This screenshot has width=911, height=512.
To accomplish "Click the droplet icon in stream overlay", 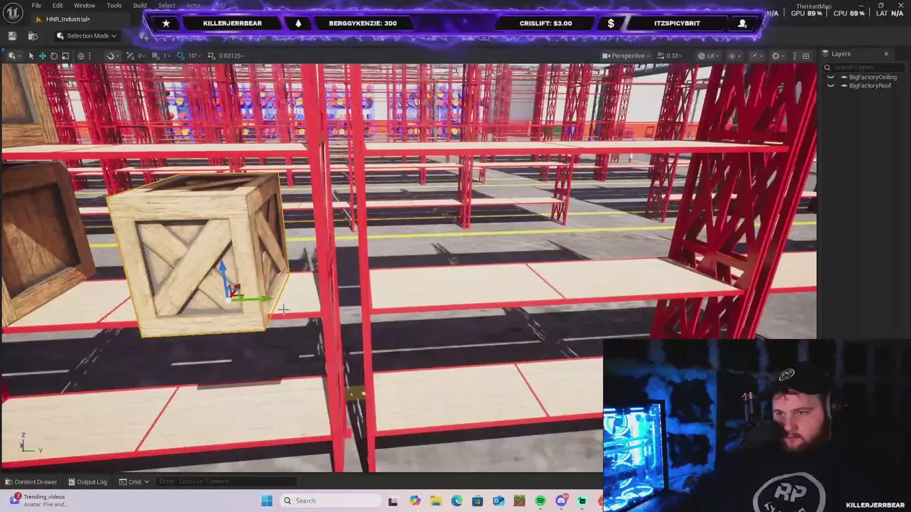I will click(298, 23).
